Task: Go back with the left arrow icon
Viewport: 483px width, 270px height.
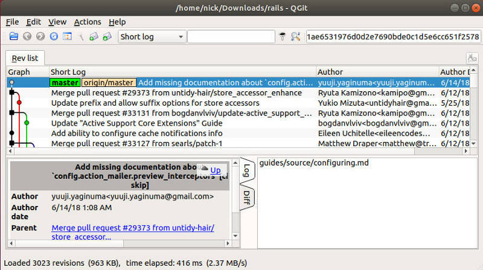Action: pos(27,37)
